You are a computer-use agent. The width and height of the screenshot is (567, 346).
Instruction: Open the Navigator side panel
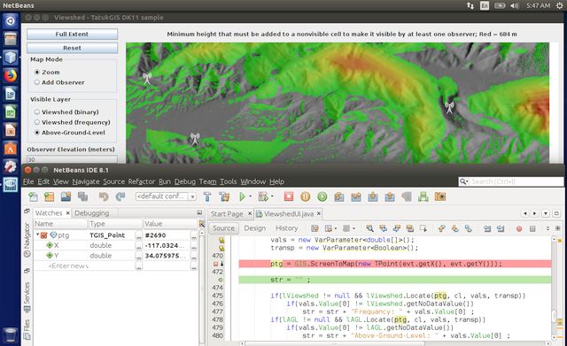(27, 240)
